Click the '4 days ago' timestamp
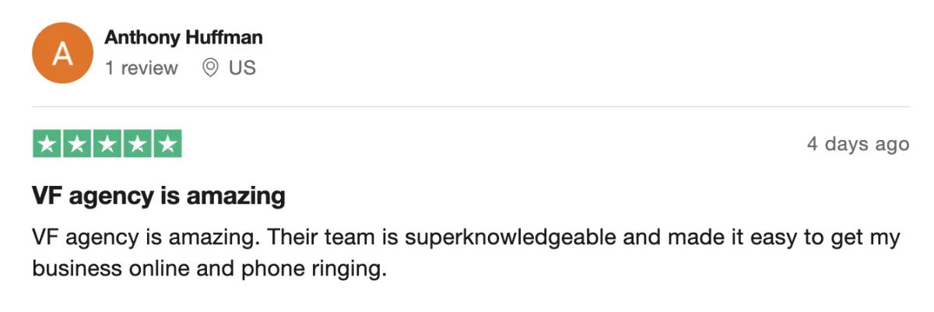Screen dimensions: 934x312 [x=858, y=145]
